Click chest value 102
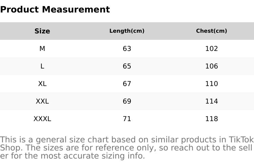 [211, 49]
